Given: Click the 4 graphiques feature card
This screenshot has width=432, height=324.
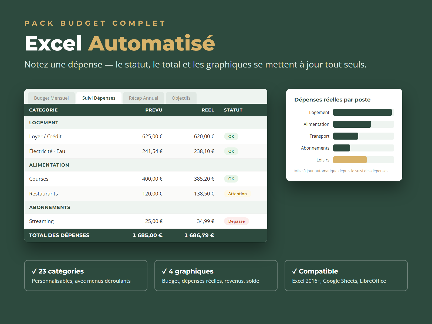Looking at the screenshot, I should coord(216,275).
